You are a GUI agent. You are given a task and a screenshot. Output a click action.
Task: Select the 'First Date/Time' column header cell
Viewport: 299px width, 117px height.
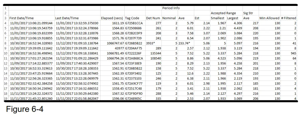click(32, 18)
